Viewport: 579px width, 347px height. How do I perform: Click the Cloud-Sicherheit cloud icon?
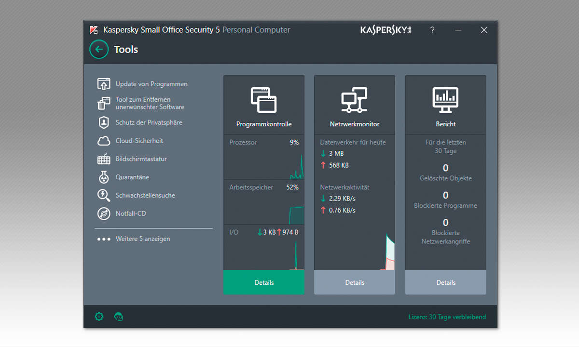point(104,141)
